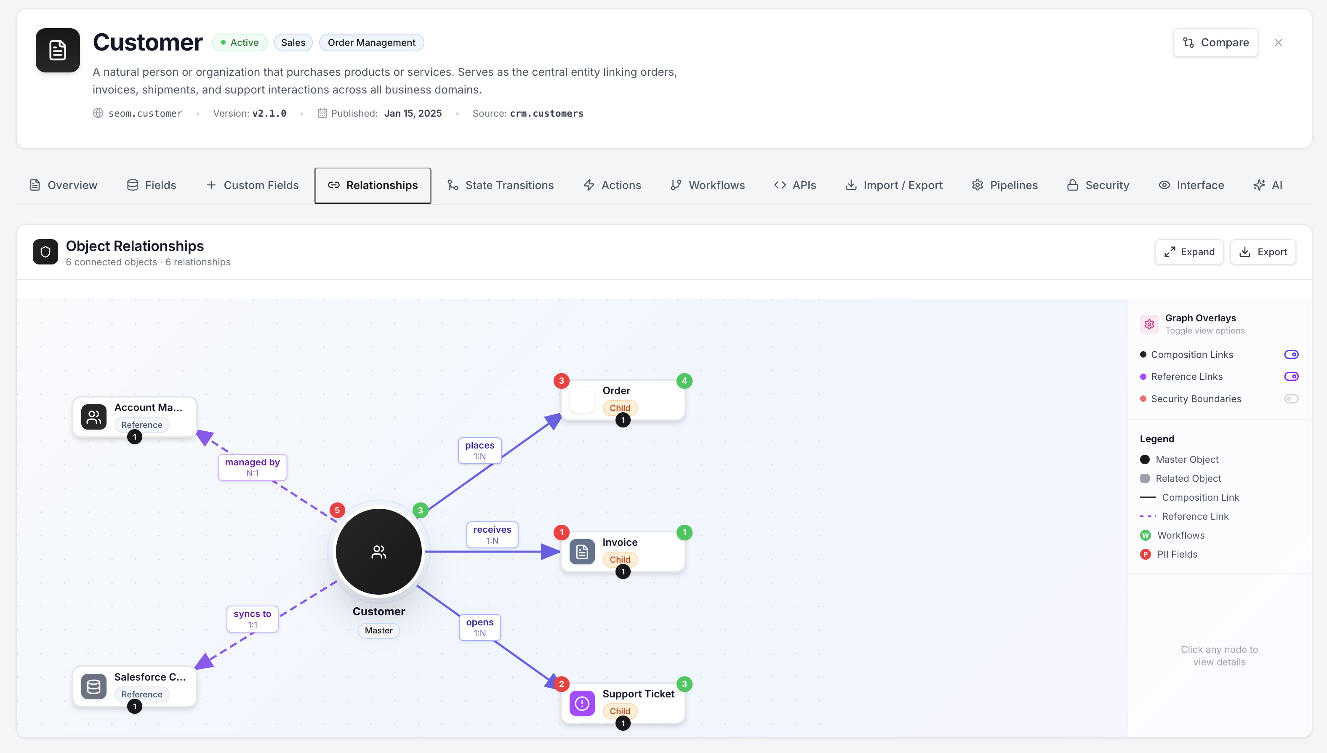This screenshot has width=1327, height=753.
Task: Click the Related Object legend swatch
Action: coord(1145,478)
